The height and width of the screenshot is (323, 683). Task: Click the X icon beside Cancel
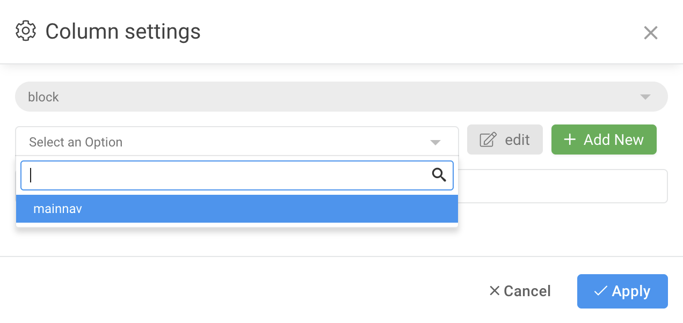495,291
